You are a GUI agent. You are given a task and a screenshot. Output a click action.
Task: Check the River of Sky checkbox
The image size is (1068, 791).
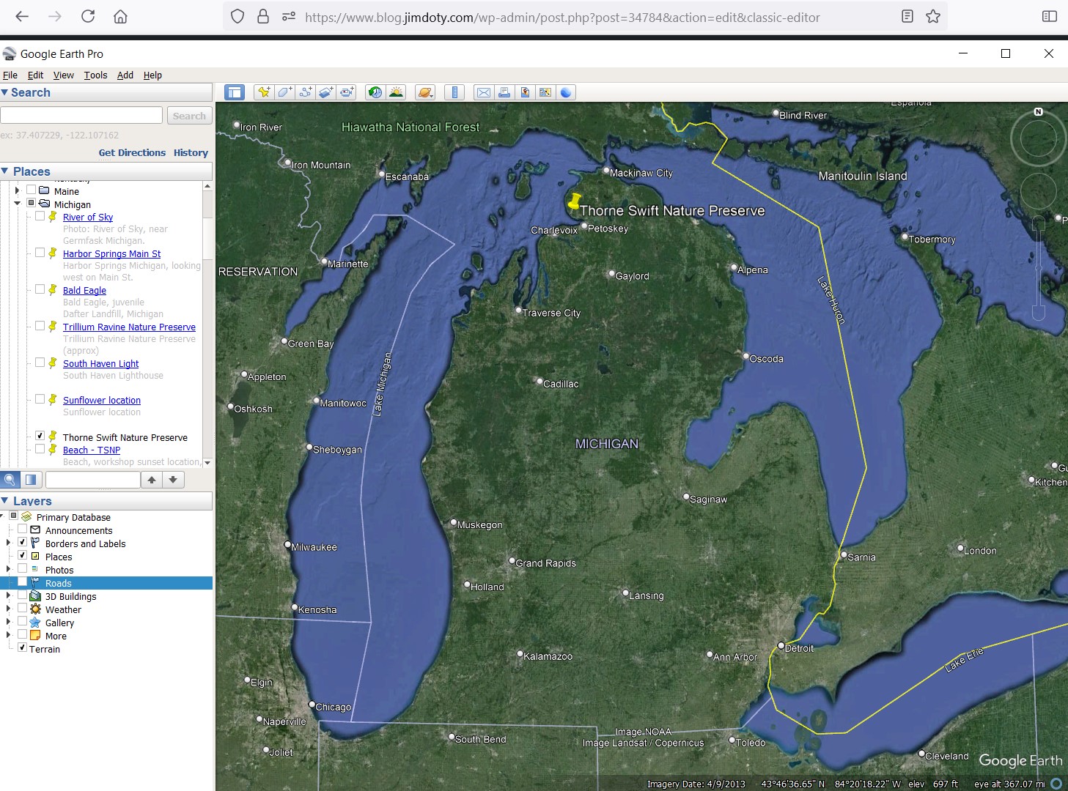click(x=40, y=216)
